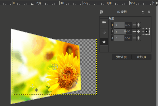This screenshot has width=158, height=106.
Task: Click the リセット(R) reset button
Action: pyautogui.click(x=122, y=57)
